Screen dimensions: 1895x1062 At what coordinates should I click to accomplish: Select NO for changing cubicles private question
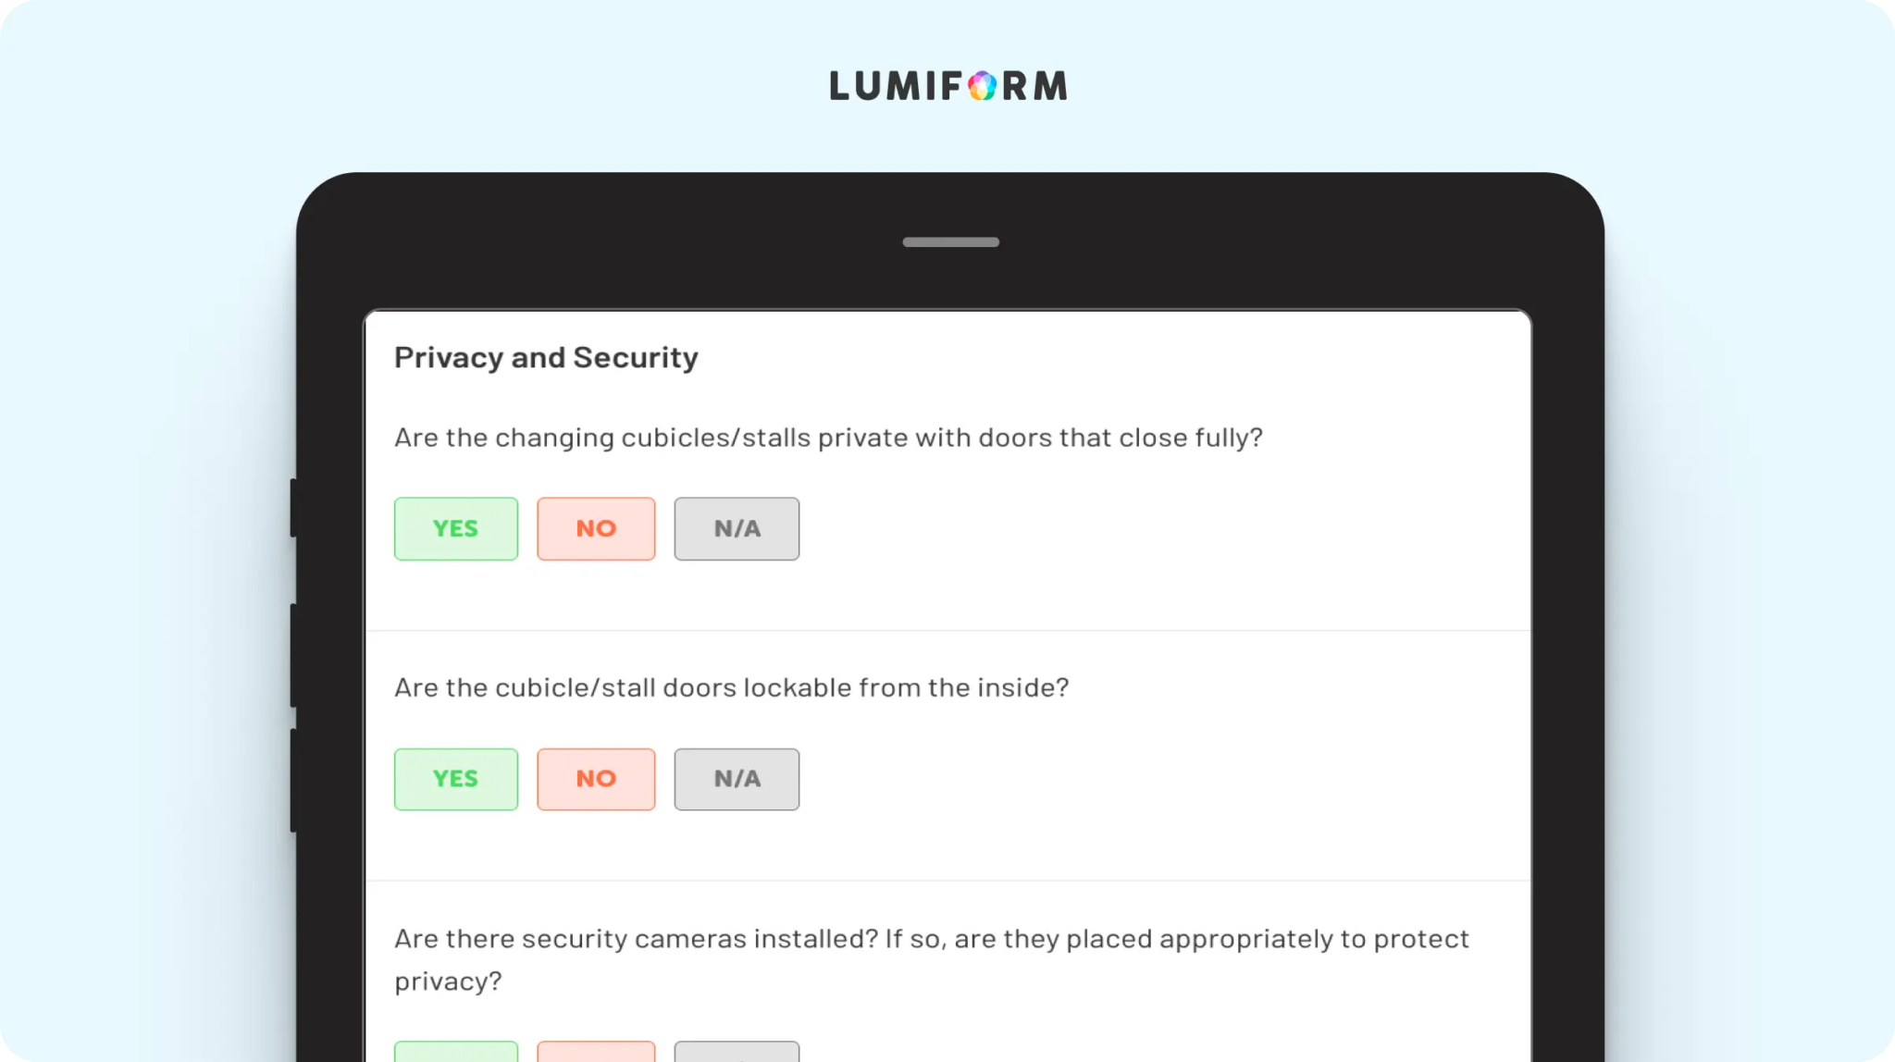[596, 528]
